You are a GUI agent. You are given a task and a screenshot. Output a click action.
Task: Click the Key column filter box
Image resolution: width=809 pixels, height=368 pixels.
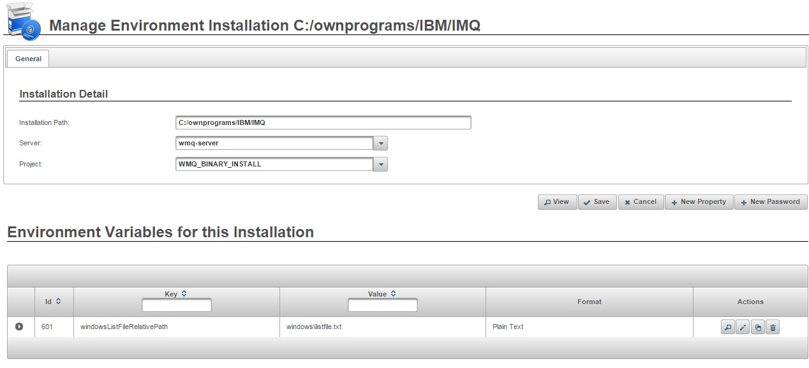[x=177, y=306]
